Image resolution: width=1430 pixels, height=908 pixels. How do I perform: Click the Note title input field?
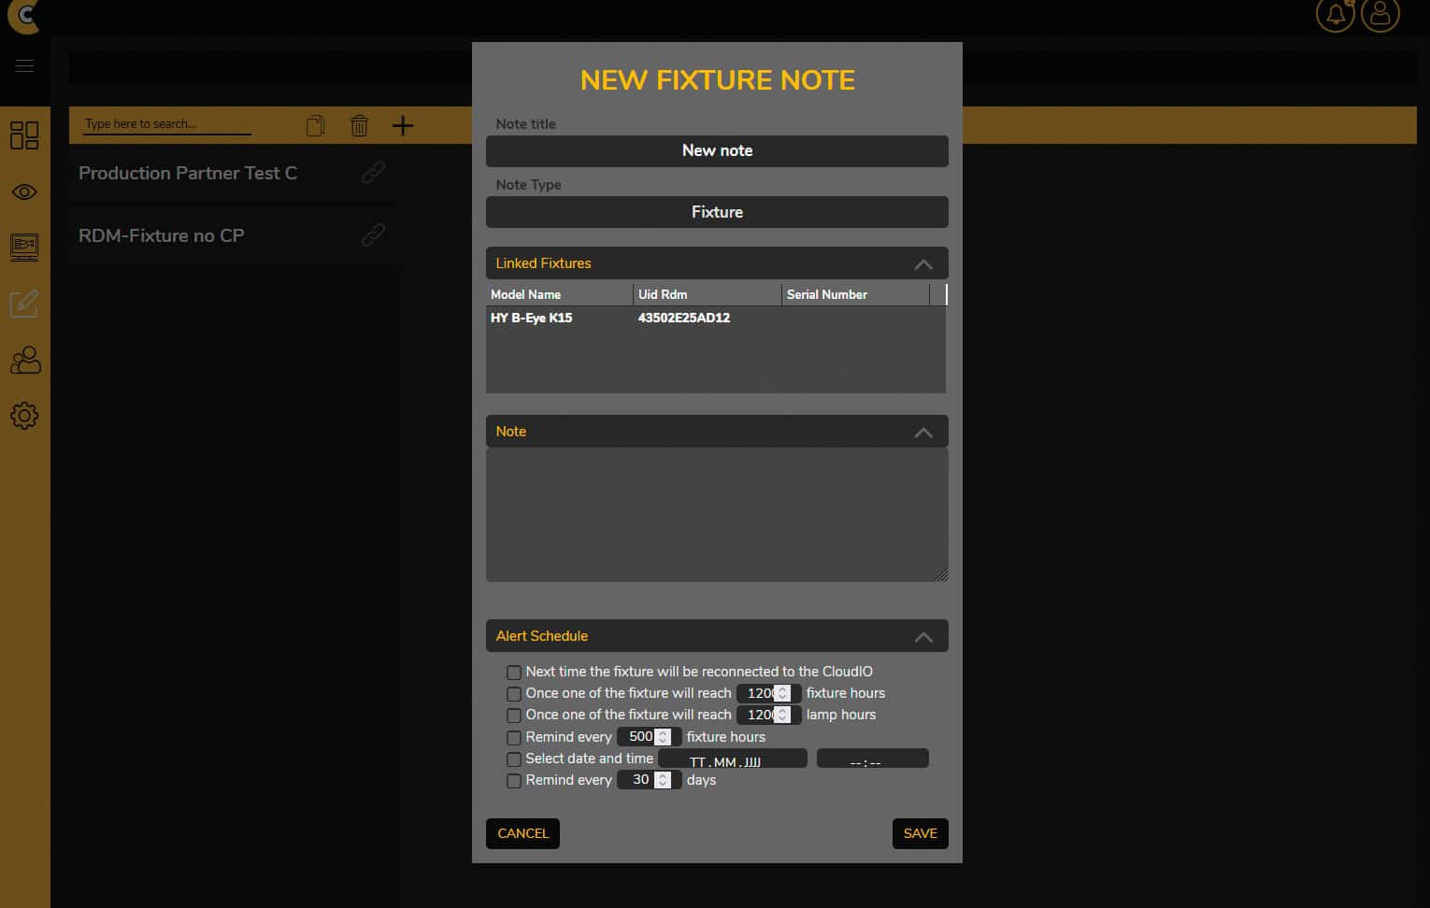coord(717,151)
